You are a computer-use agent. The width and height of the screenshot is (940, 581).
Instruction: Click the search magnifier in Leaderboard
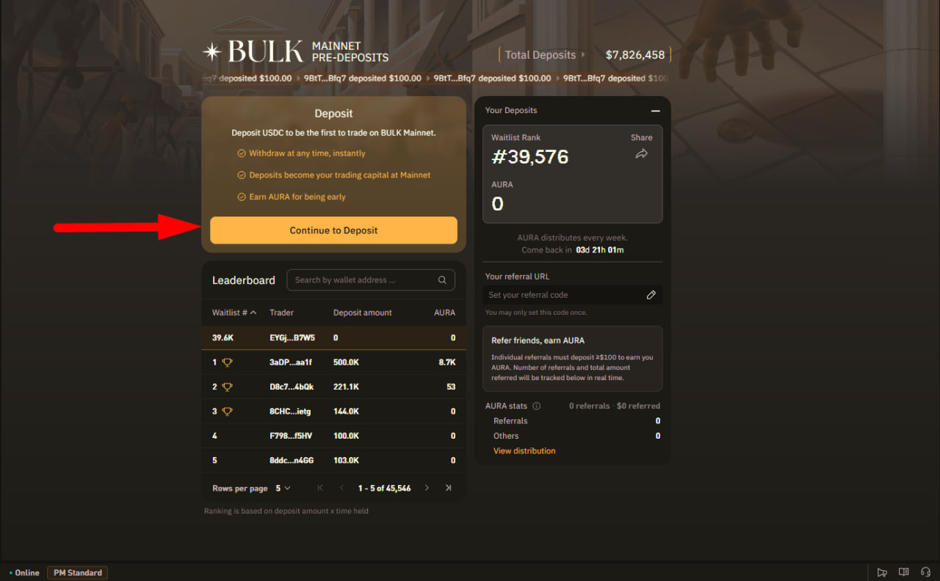442,279
